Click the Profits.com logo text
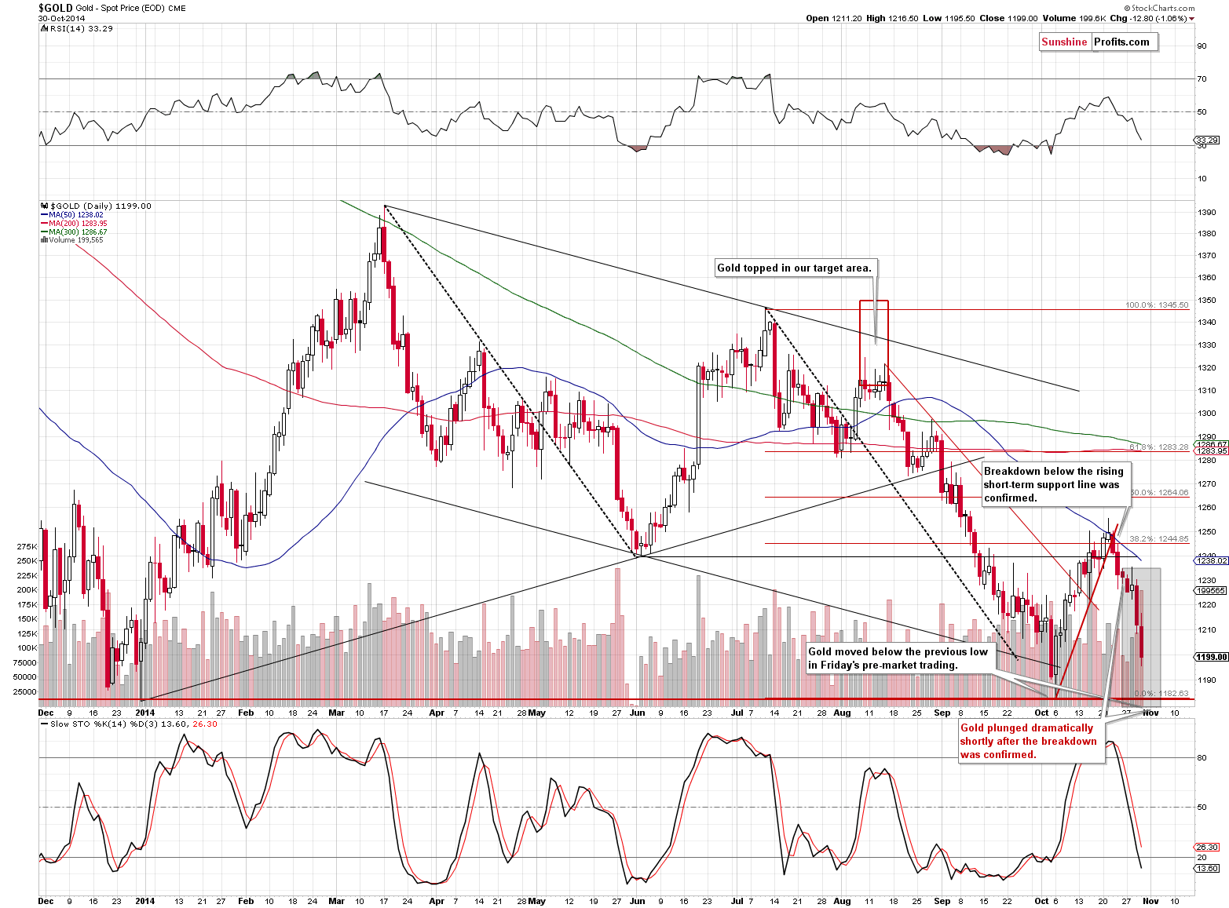Screen dimensions: 1229x908 pyautogui.click(x=1121, y=42)
